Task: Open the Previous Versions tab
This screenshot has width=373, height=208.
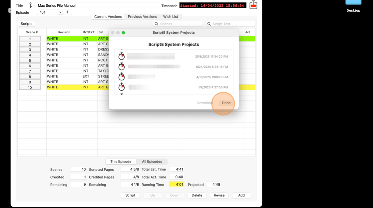Action: (x=142, y=17)
